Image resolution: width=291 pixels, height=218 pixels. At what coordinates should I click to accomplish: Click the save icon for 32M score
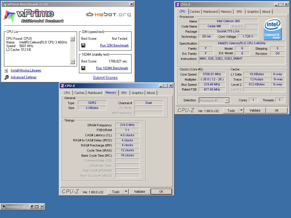pos(83,45)
